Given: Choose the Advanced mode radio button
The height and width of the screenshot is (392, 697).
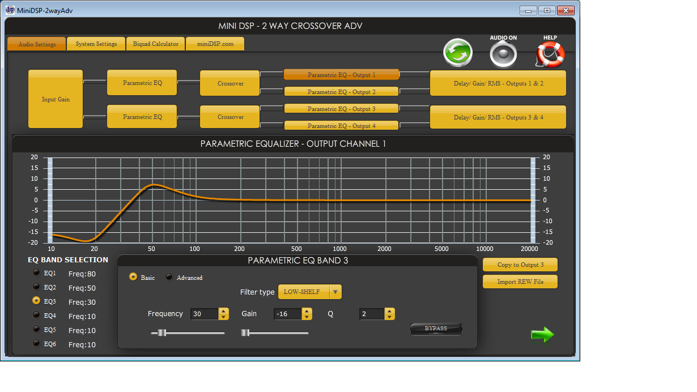Looking at the screenshot, I should tap(169, 277).
